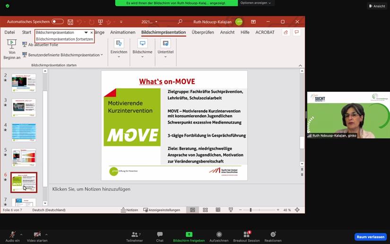390x244 pixels.
Task: Select slide 5 thumbnail
Action: point(24,157)
